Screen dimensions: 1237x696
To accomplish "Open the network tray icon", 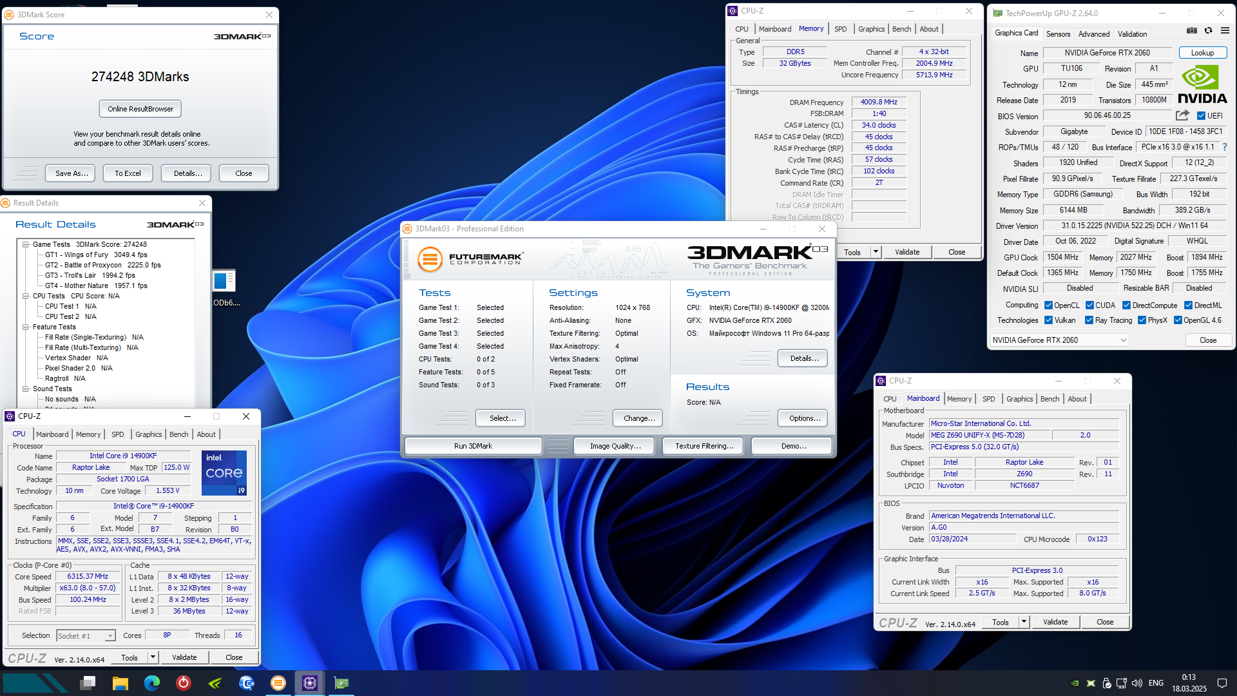I will tap(1122, 683).
